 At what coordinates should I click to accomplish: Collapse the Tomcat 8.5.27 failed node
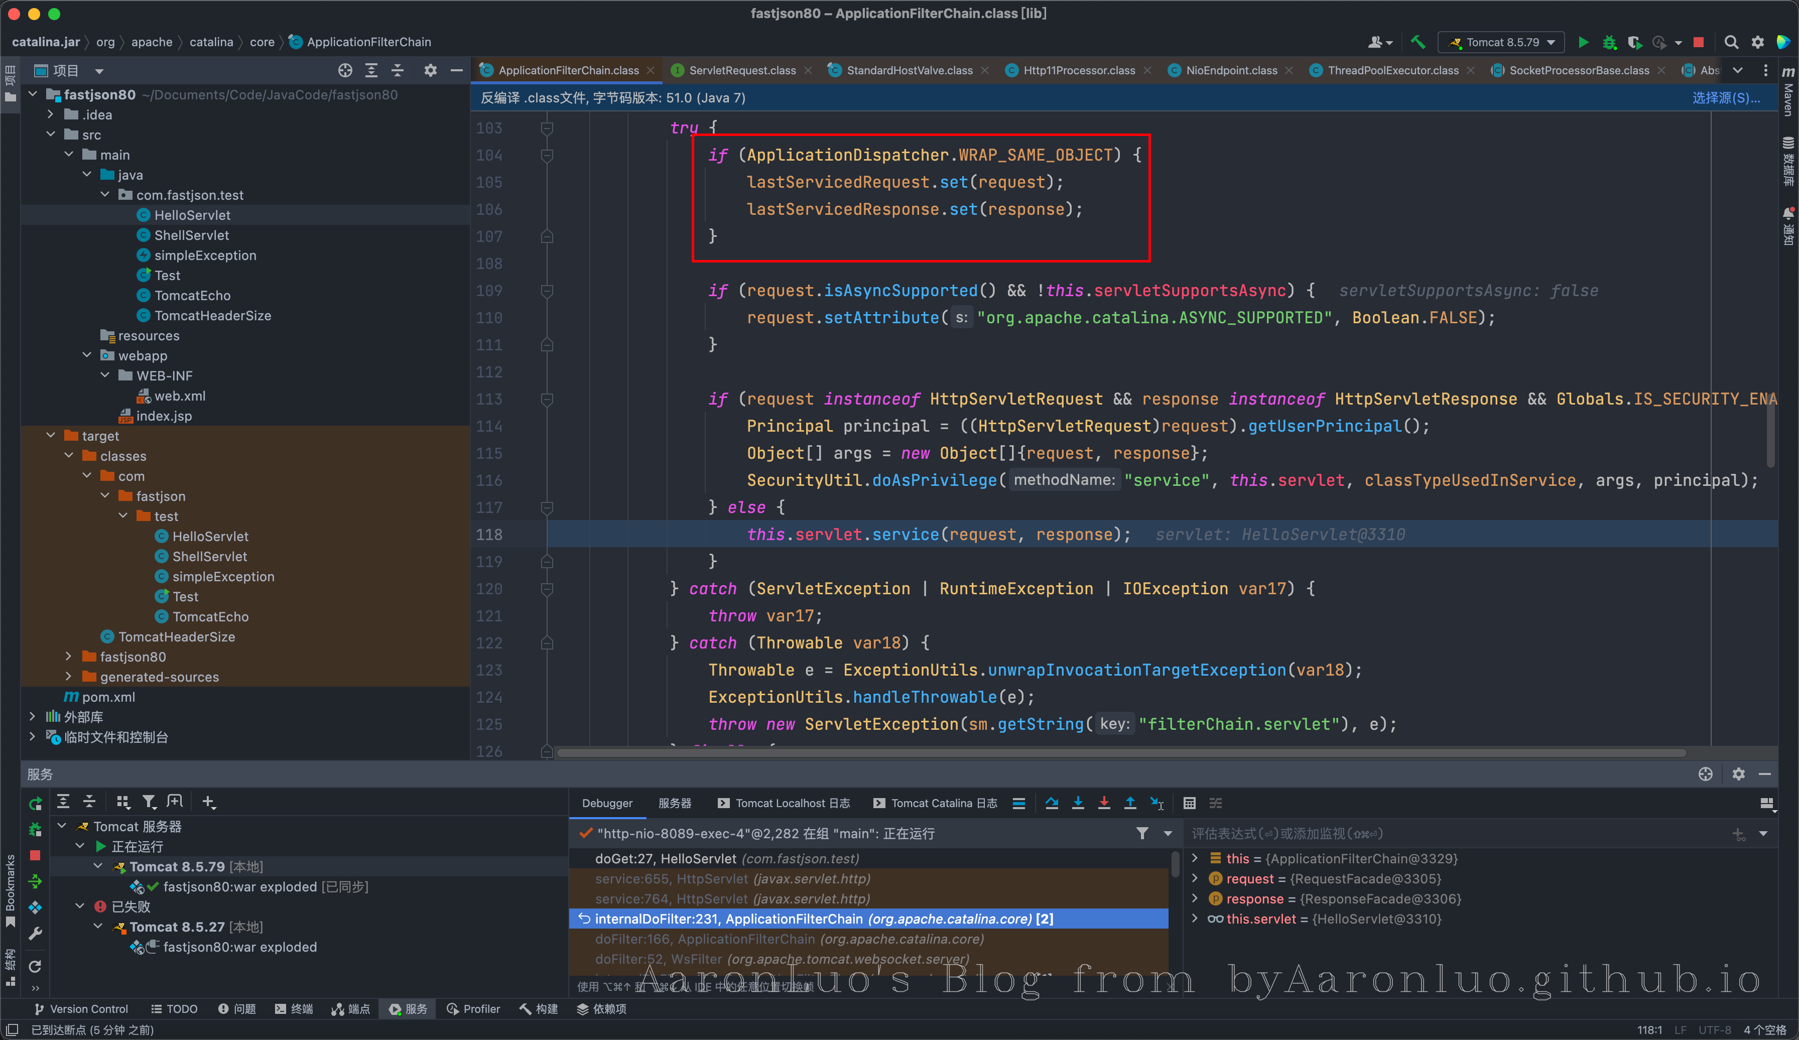98,926
